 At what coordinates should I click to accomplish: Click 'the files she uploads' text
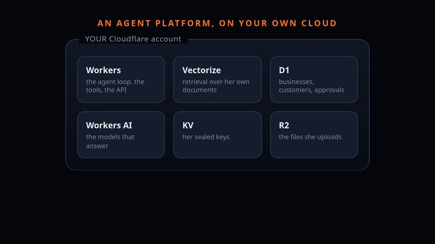click(310, 137)
